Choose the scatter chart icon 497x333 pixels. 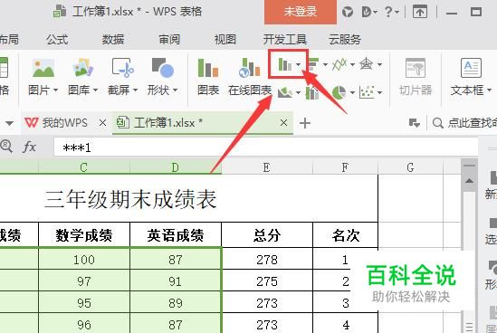coord(367,92)
